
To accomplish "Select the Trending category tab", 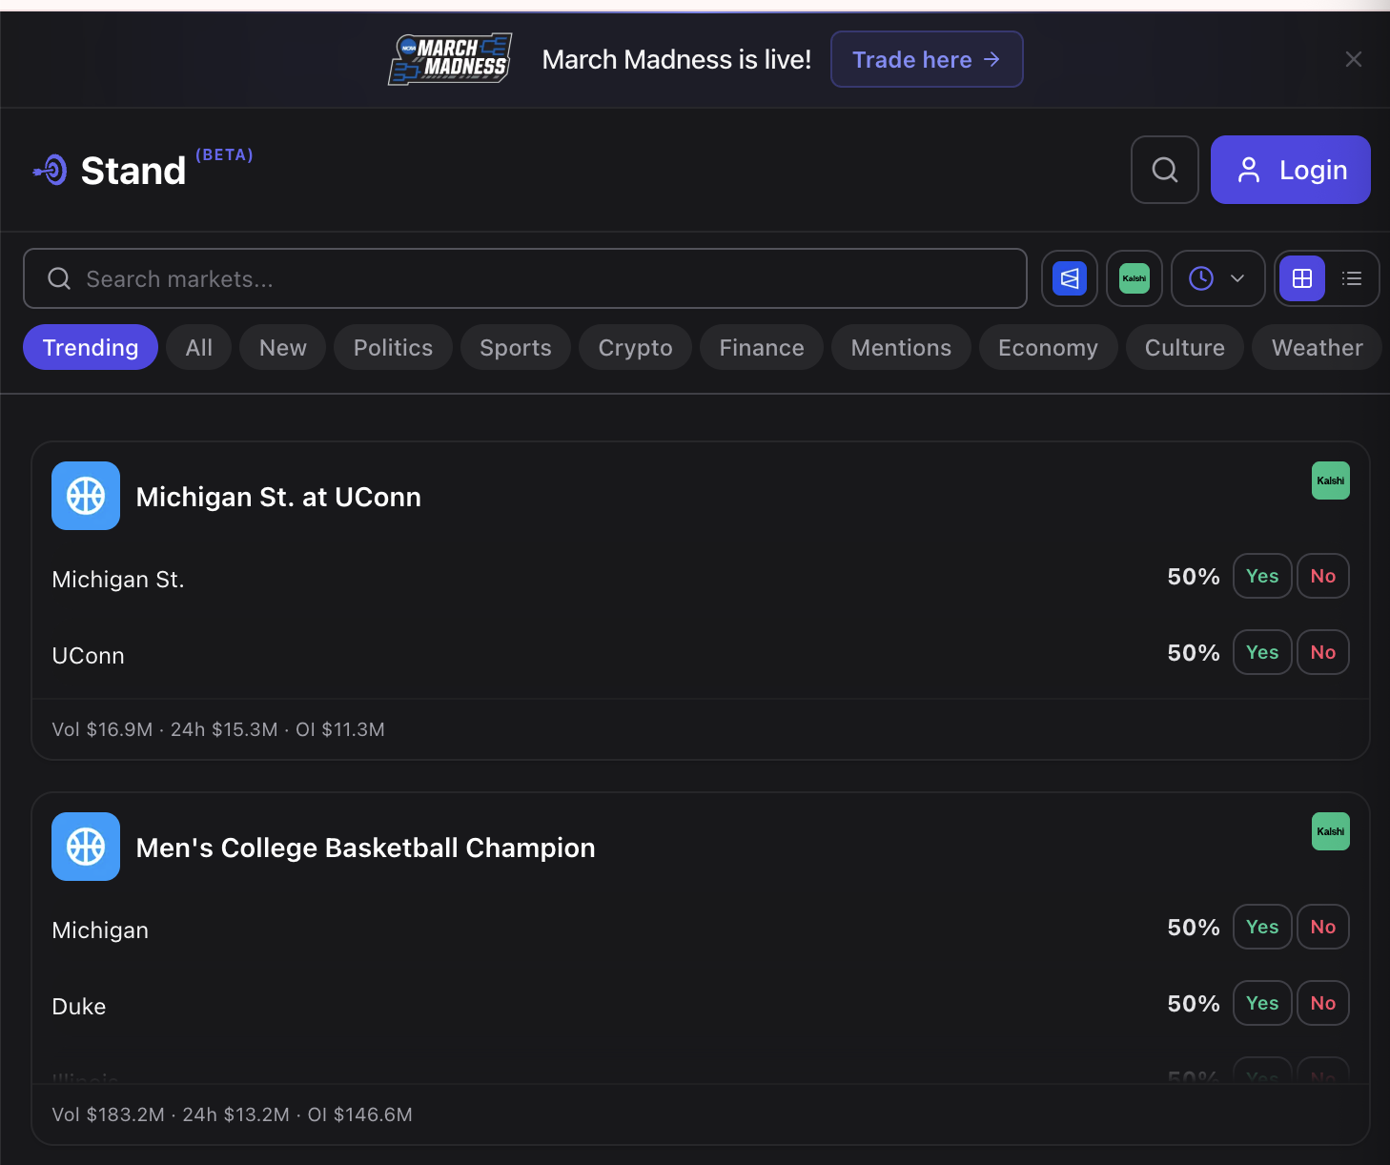I will [91, 348].
